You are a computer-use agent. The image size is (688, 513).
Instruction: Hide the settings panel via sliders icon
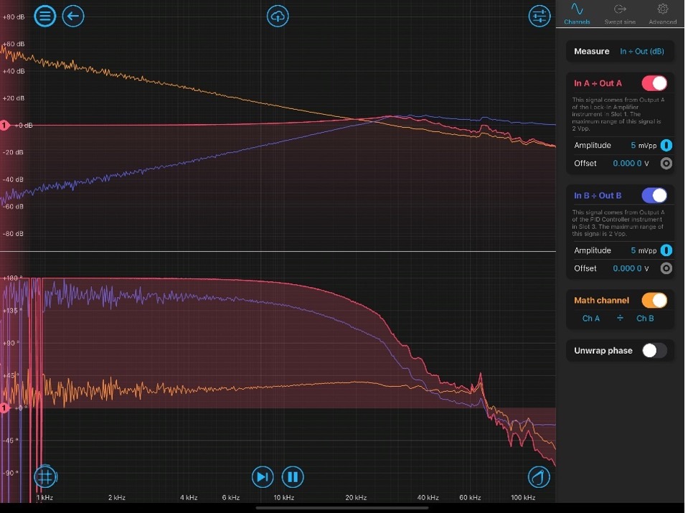click(539, 16)
